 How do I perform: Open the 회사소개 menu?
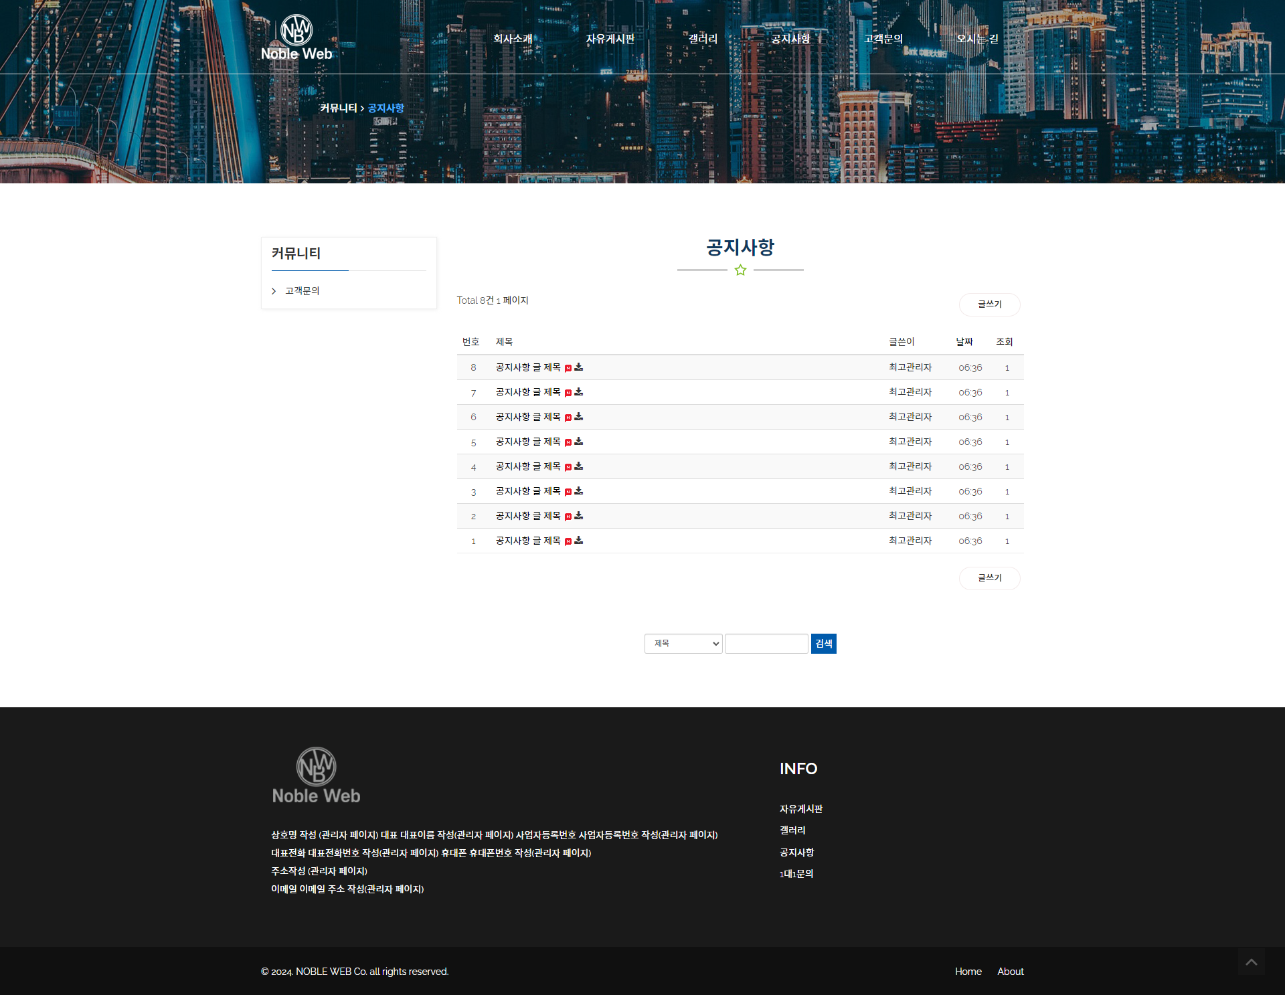(513, 39)
